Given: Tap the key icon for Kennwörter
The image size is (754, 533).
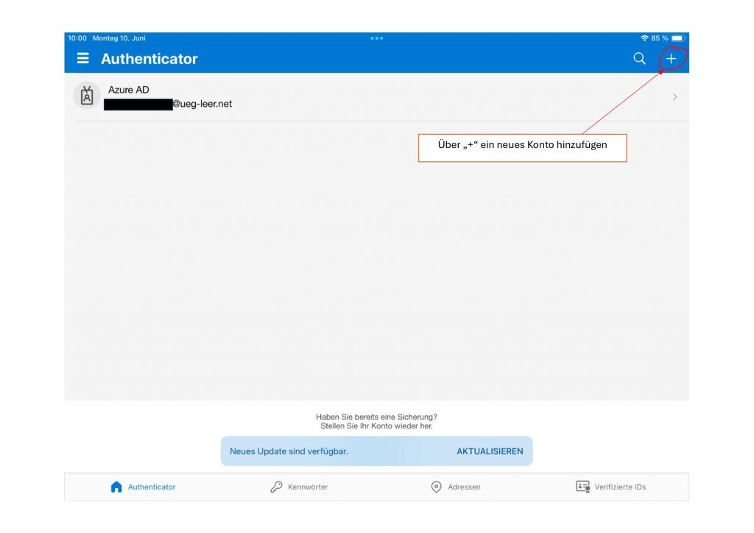Looking at the screenshot, I should click(276, 487).
